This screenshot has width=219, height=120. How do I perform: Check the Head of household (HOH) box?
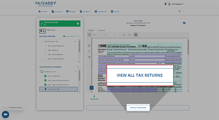tap(149, 50)
